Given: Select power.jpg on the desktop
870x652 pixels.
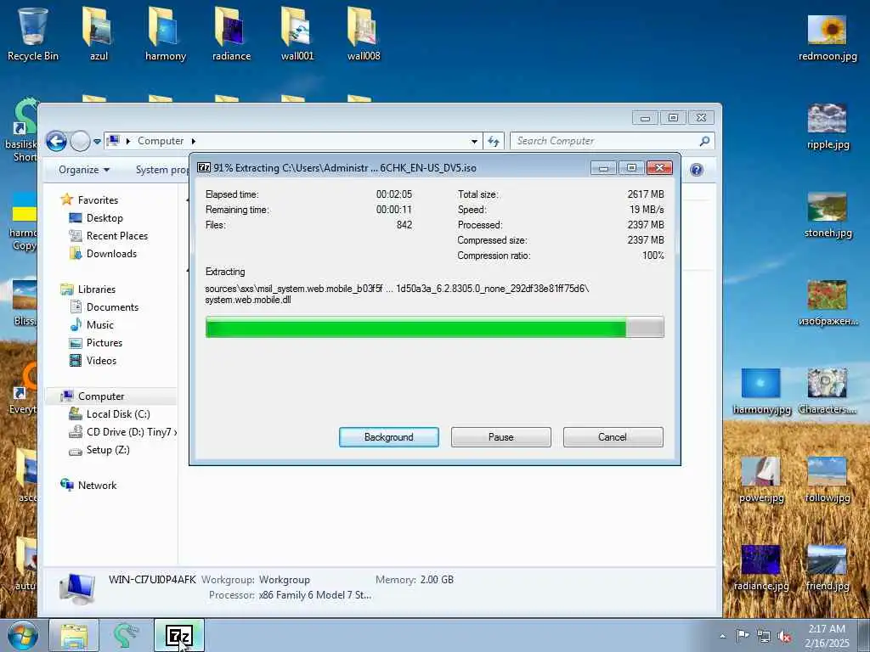Looking at the screenshot, I should (x=761, y=480).
